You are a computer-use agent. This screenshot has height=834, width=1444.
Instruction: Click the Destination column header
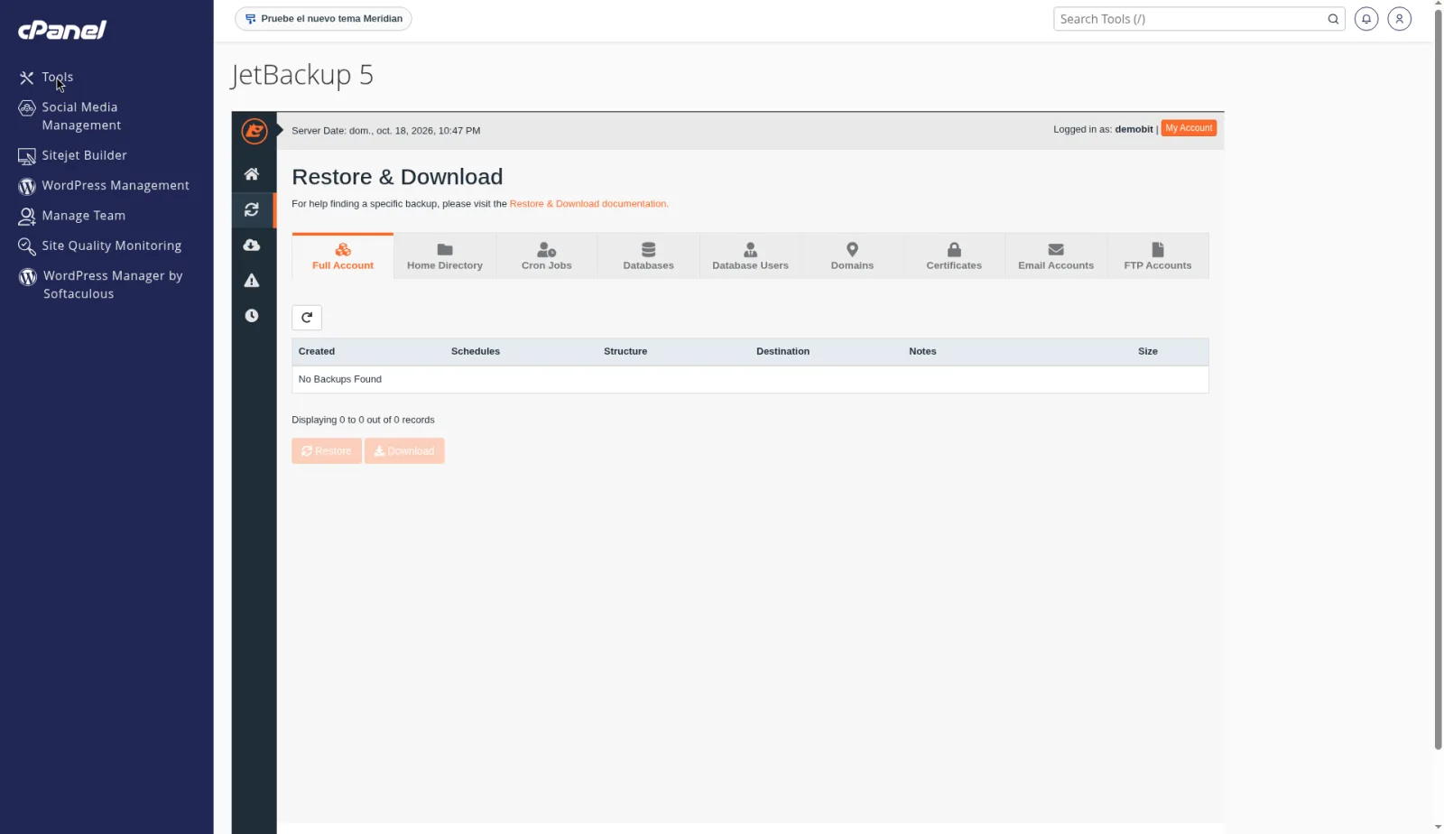[x=782, y=352]
